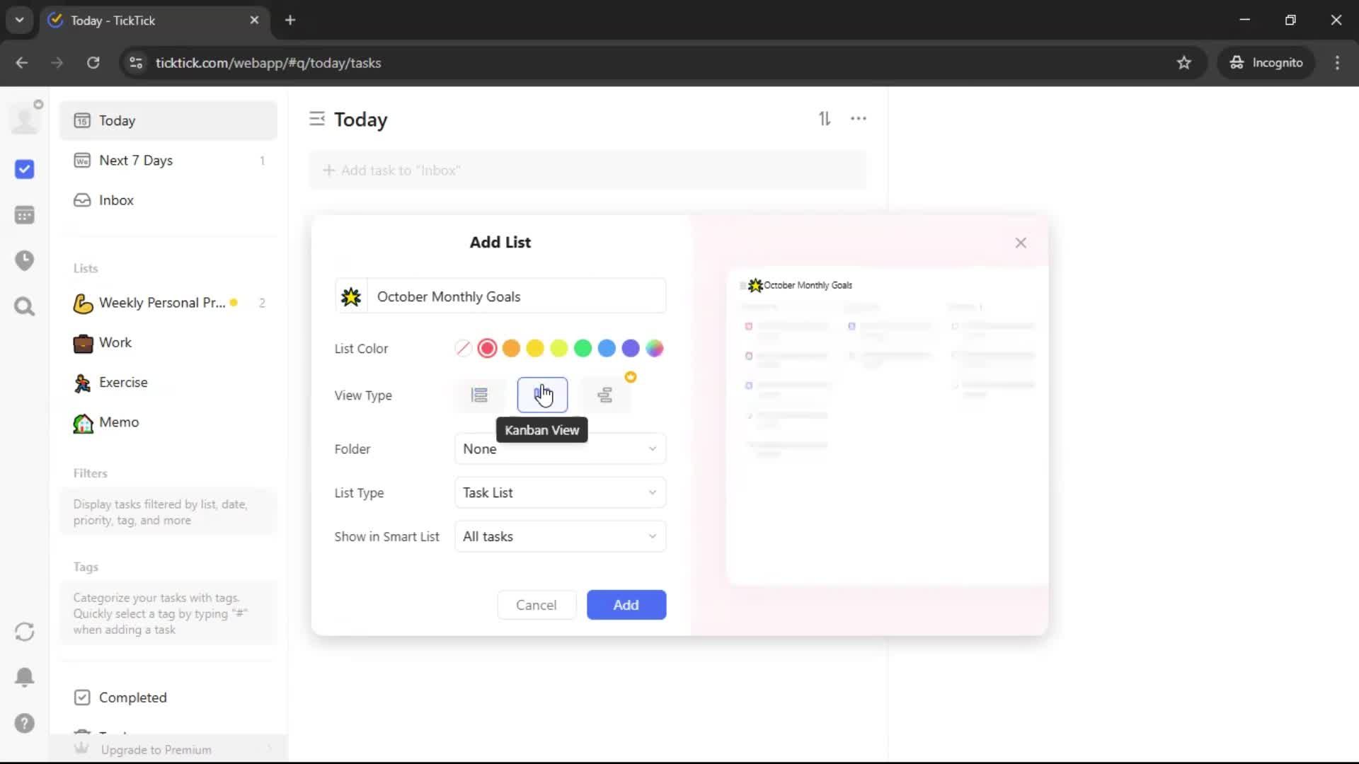This screenshot has height=764, width=1359.
Task: Choose the list emoji icon next to name
Action: click(351, 296)
